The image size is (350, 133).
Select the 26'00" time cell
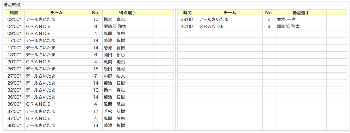[x=14, y=69]
